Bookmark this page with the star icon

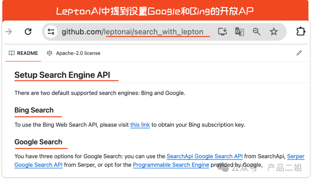[x=274, y=32]
